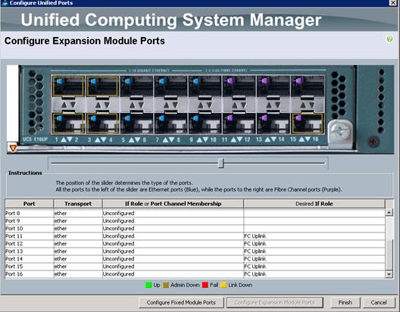
Task: Select the Port 8 row
Action: point(195,213)
